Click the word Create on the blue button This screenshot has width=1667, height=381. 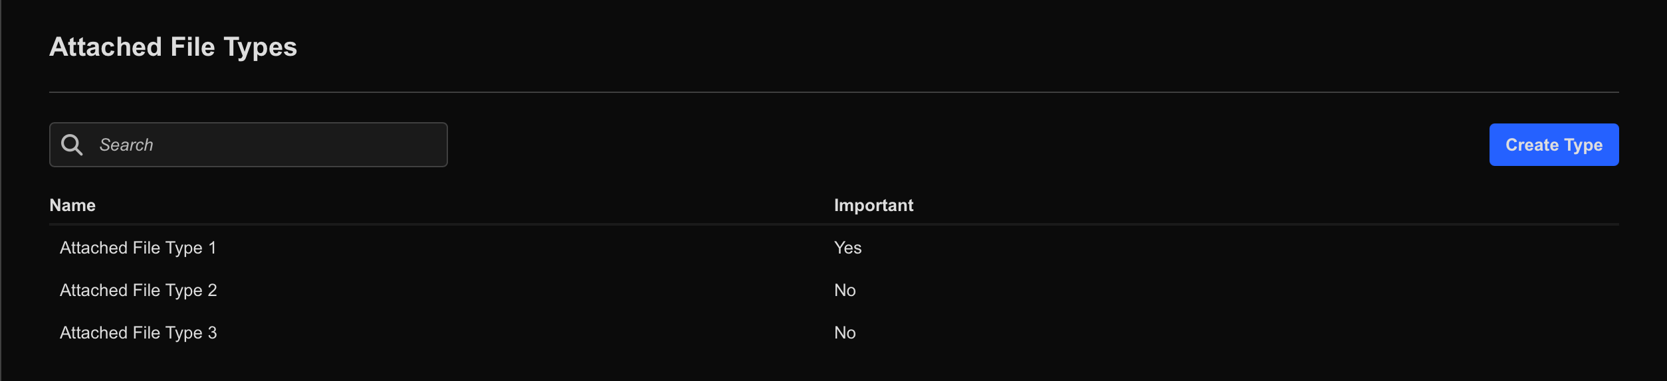1532,145
